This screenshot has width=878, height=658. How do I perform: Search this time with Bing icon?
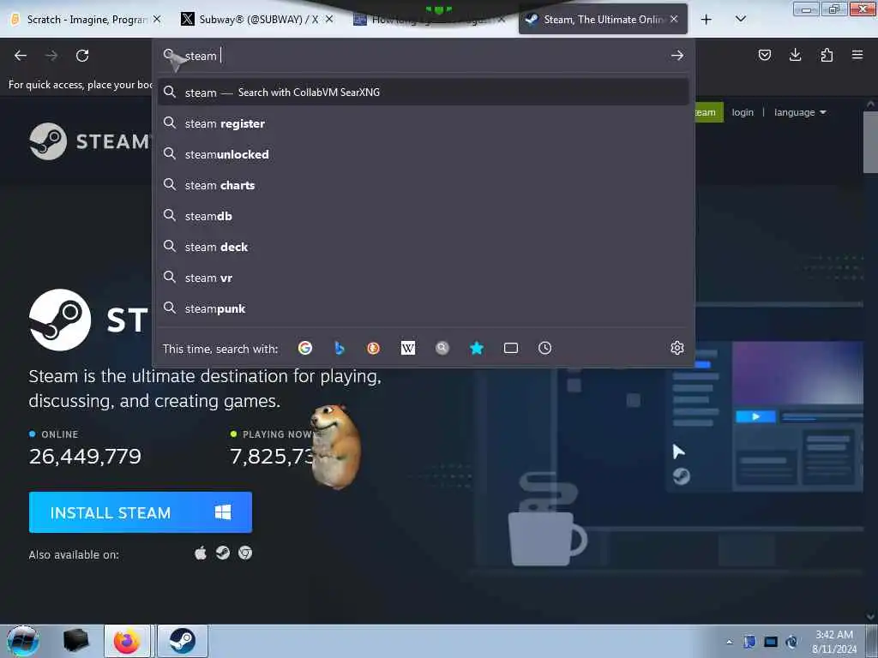pyautogui.click(x=340, y=348)
